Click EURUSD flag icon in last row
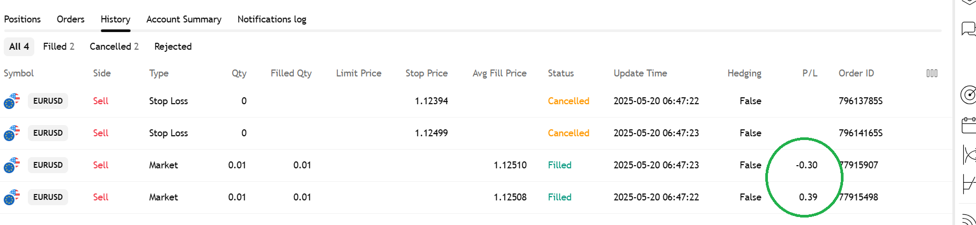The height and width of the screenshot is (225, 976). click(x=12, y=197)
